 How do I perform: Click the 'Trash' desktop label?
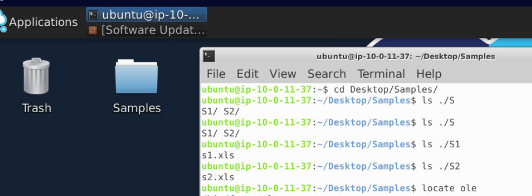pyautogui.click(x=36, y=108)
